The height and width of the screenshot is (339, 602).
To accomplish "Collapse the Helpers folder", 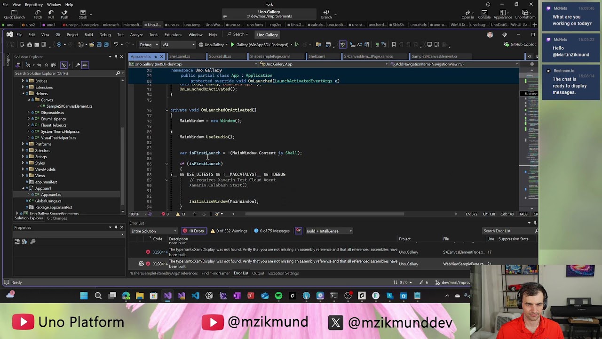I will point(23,94).
